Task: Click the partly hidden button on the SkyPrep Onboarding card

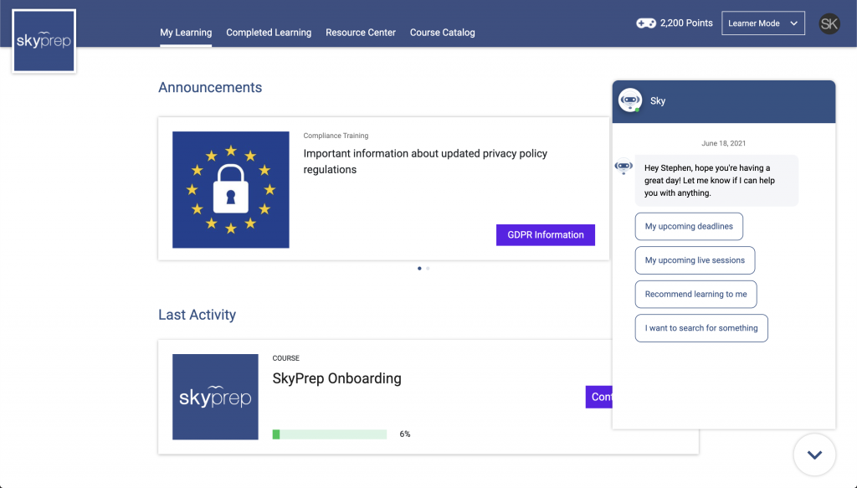Action: tap(599, 397)
